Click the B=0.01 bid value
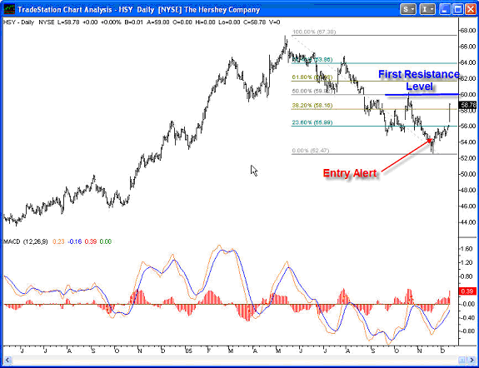Image resolution: width=479 pixels, height=368 pixels. tap(133, 22)
